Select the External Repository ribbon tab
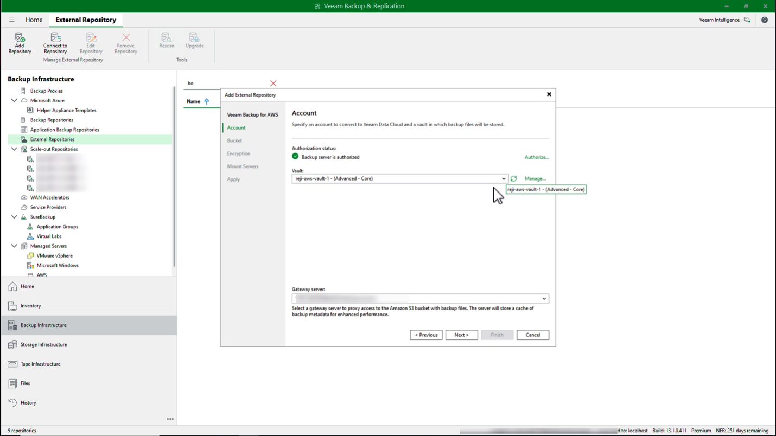Screen dimensions: 776x436 [x=86, y=20]
